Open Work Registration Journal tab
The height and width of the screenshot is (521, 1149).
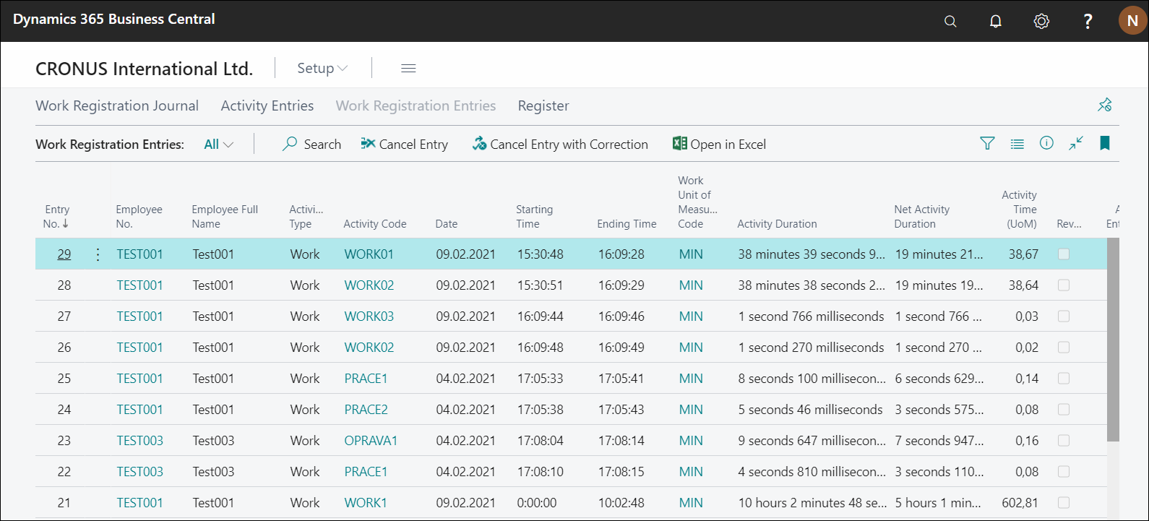(x=117, y=106)
